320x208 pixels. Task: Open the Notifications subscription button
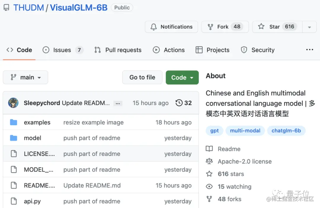click(171, 27)
